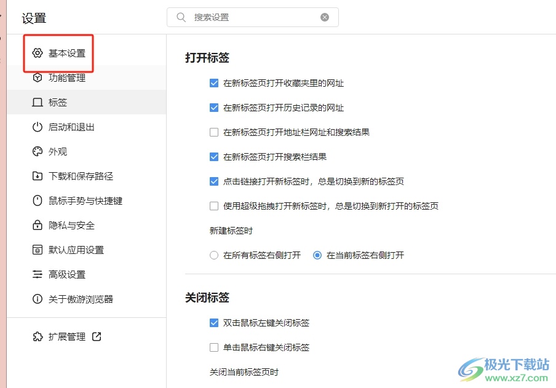Enable 使用超级拖拽打开新标签时 option

click(214, 206)
